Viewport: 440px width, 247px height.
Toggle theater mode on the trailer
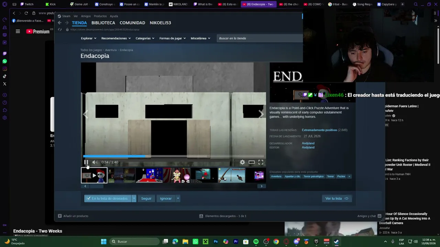[252, 162]
